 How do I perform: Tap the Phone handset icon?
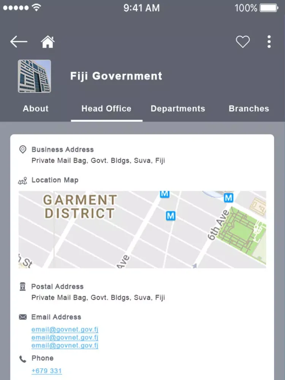coord(23,359)
